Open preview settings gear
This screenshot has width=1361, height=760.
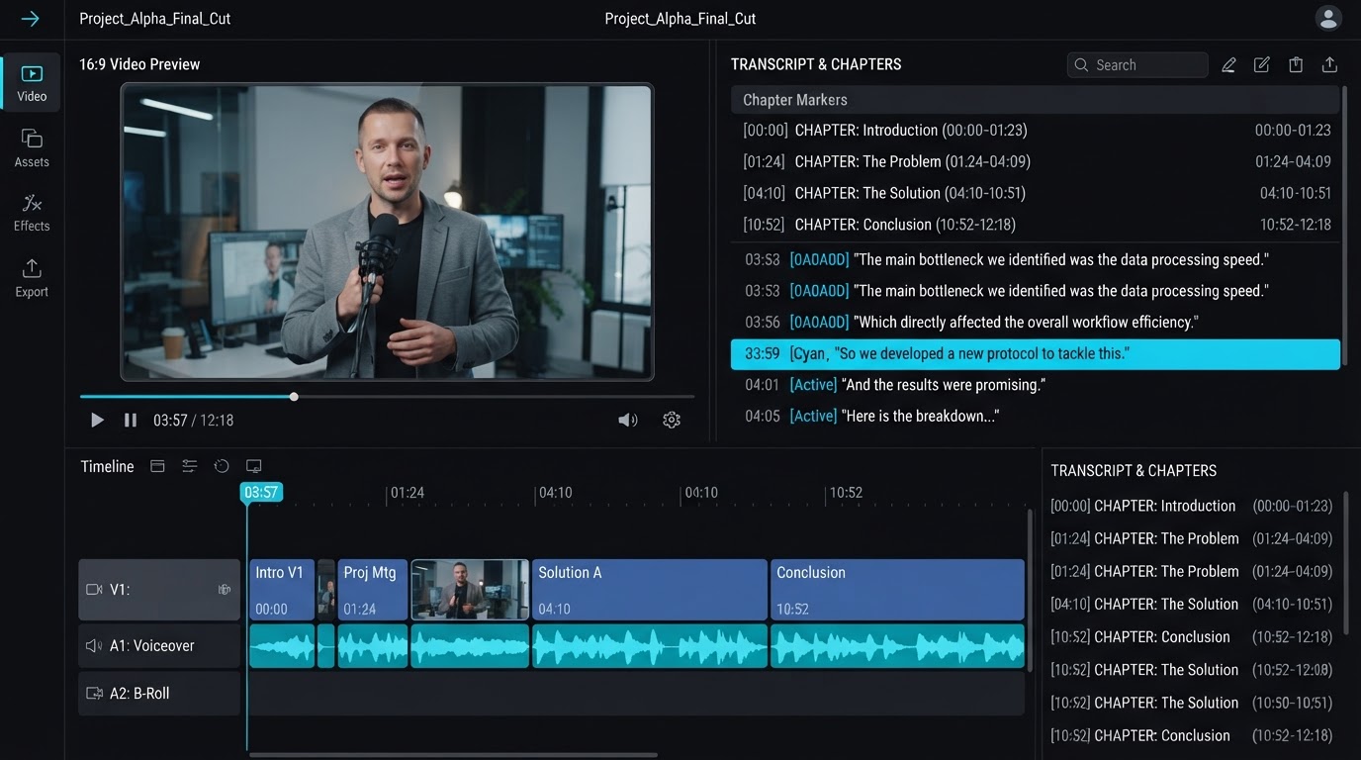pos(672,421)
